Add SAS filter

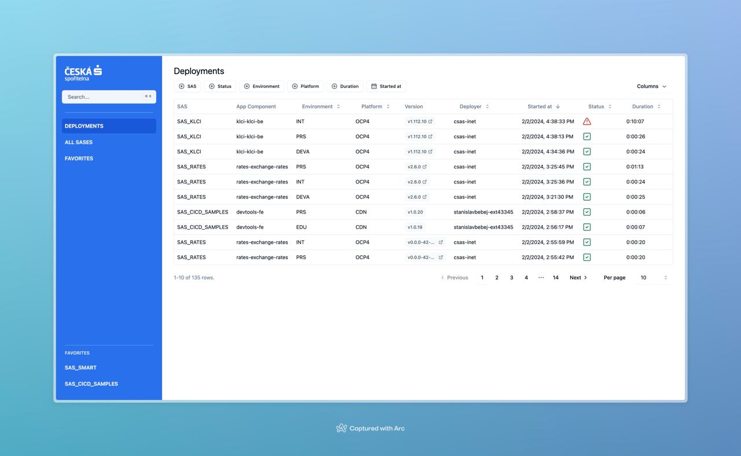(x=188, y=86)
